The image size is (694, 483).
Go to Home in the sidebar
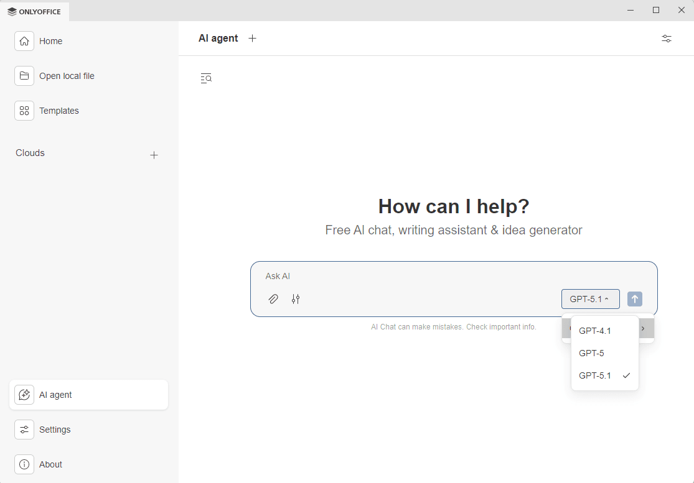click(50, 41)
